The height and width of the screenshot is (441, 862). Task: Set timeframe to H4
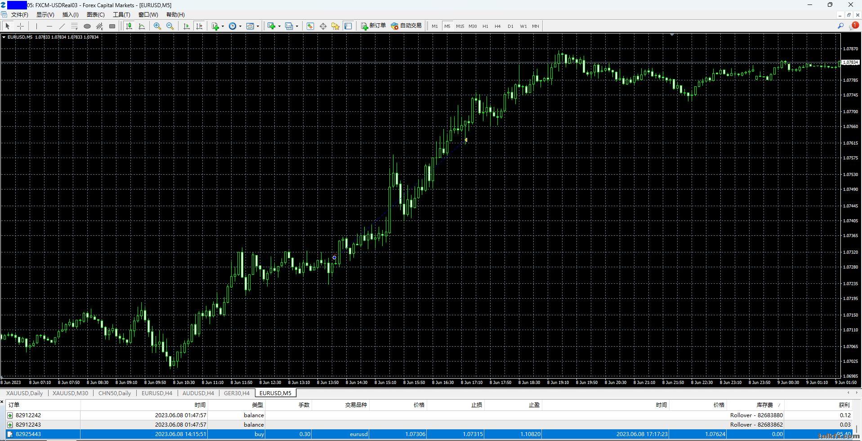pyautogui.click(x=498, y=26)
